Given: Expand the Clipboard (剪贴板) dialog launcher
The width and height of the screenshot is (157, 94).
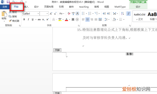Looking at the screenshot, I should pyautogui.click(x=20, y=26).
